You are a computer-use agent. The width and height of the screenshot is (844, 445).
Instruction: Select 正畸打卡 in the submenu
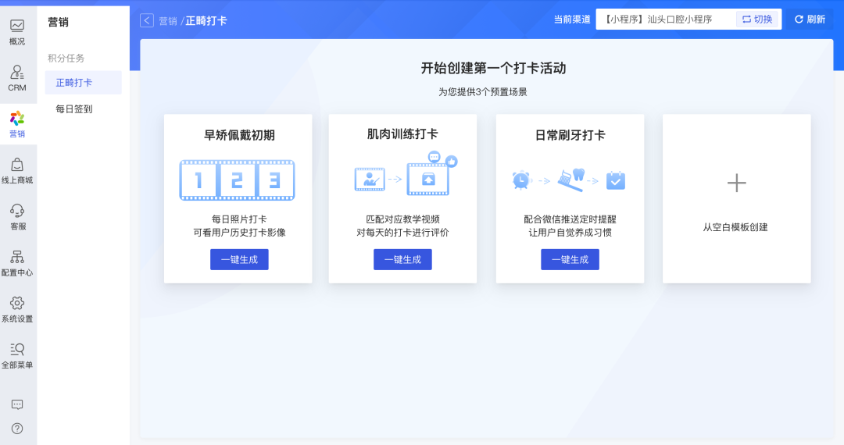84,83
